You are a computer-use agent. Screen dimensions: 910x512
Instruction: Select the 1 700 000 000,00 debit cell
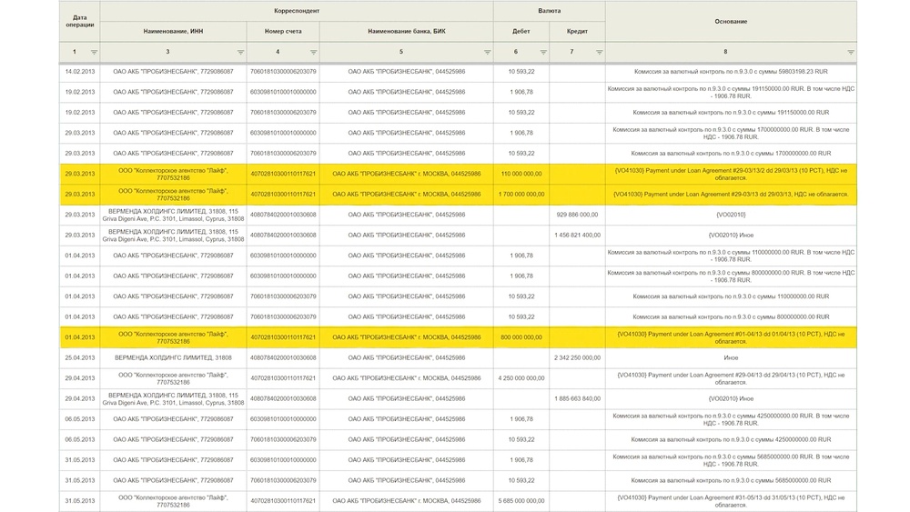click(x=521, y=194)
